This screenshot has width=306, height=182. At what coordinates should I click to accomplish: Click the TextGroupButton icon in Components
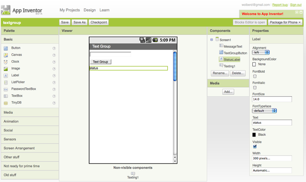click(x=221, y=52)
